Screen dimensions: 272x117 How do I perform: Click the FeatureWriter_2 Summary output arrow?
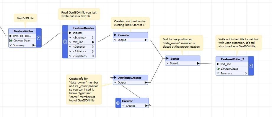tap(246, 73)
